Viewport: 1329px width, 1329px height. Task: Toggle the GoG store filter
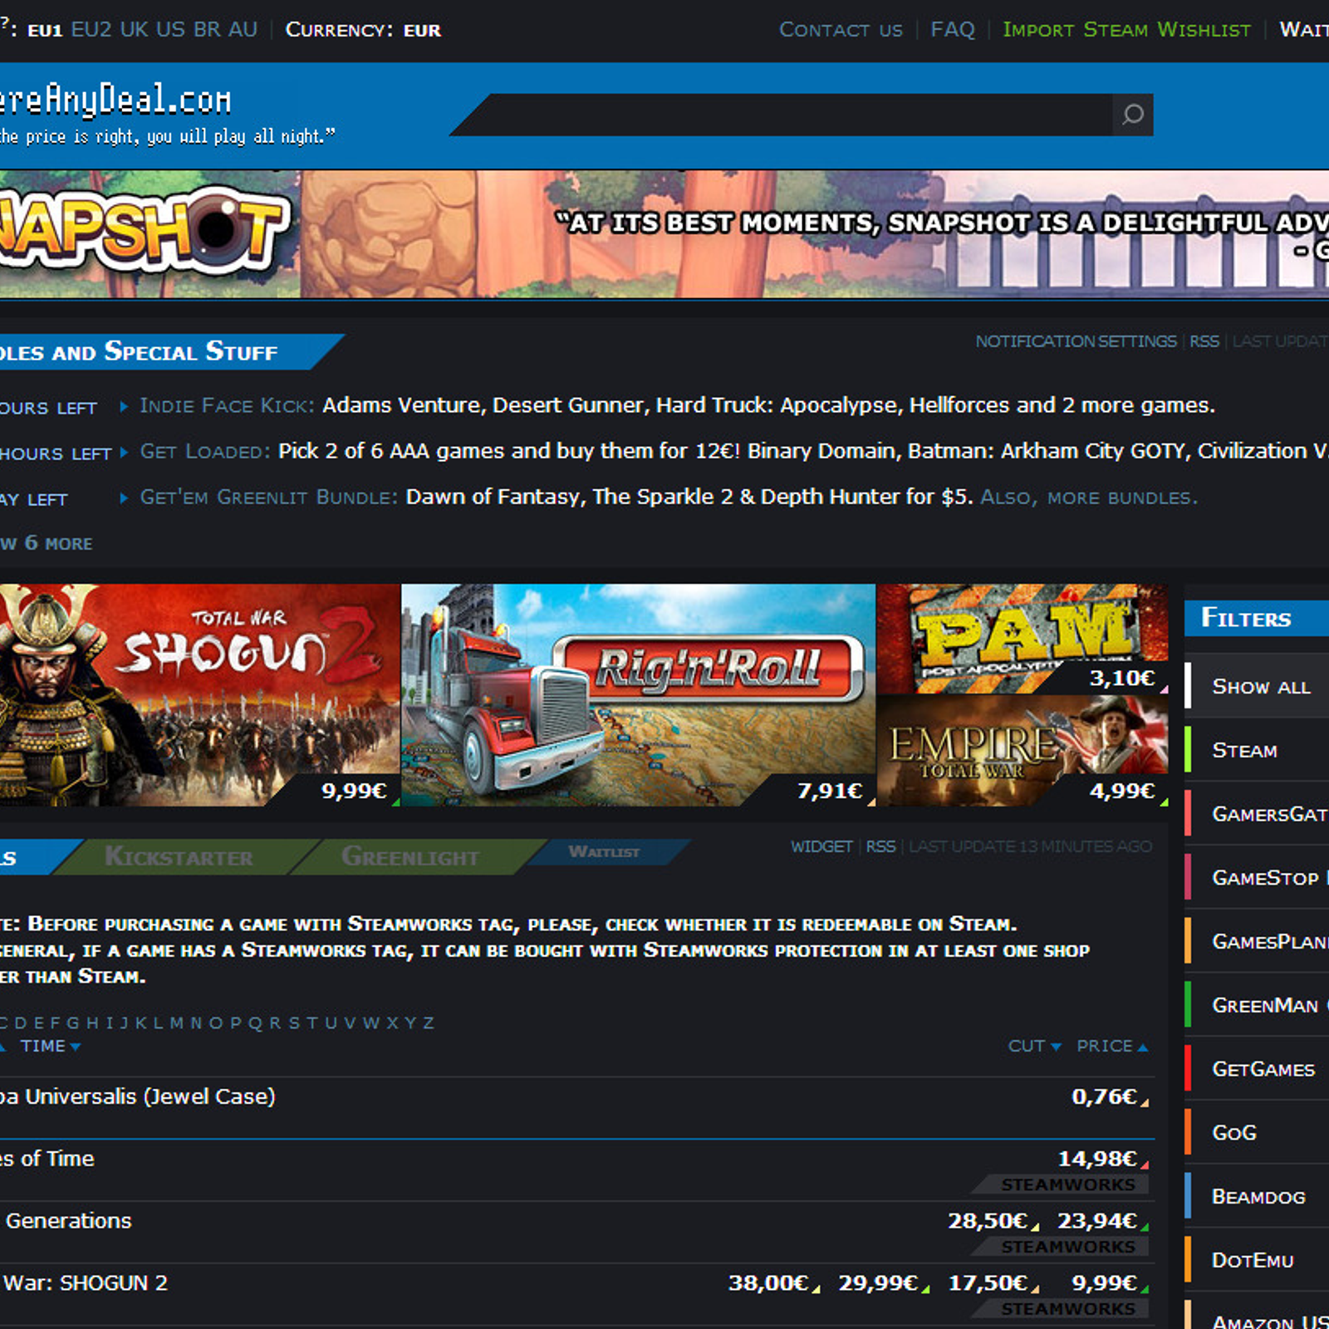(1258, 1132)
